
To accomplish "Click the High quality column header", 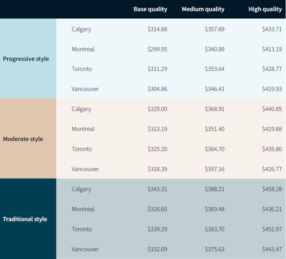I will 265,9.
